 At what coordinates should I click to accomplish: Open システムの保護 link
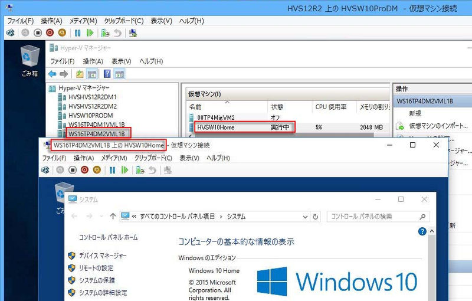(x=97, y=280)
